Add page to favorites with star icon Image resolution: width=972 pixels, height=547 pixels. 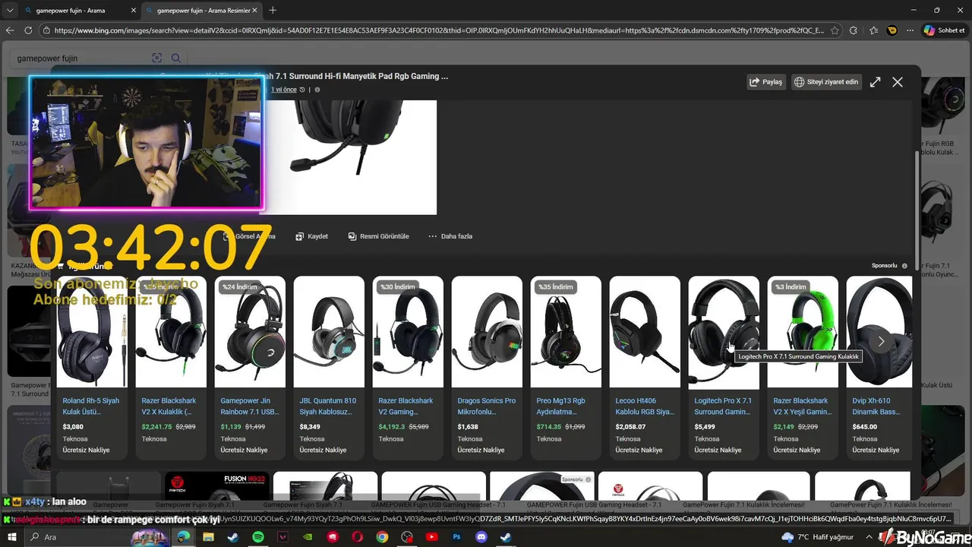tap(835, 30)
